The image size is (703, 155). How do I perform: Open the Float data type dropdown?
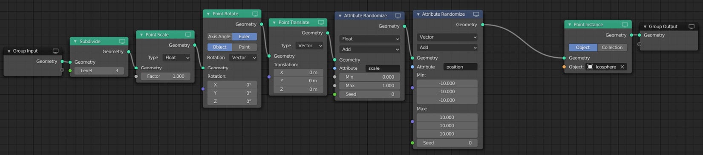point(369,39)
